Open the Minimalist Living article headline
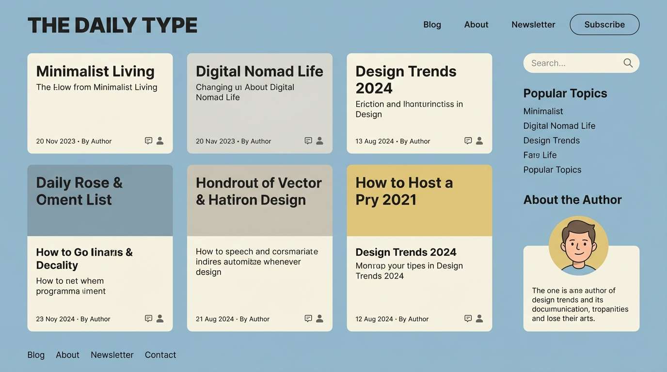This screenshot has height=372, width=667. [x=95, y=71]
